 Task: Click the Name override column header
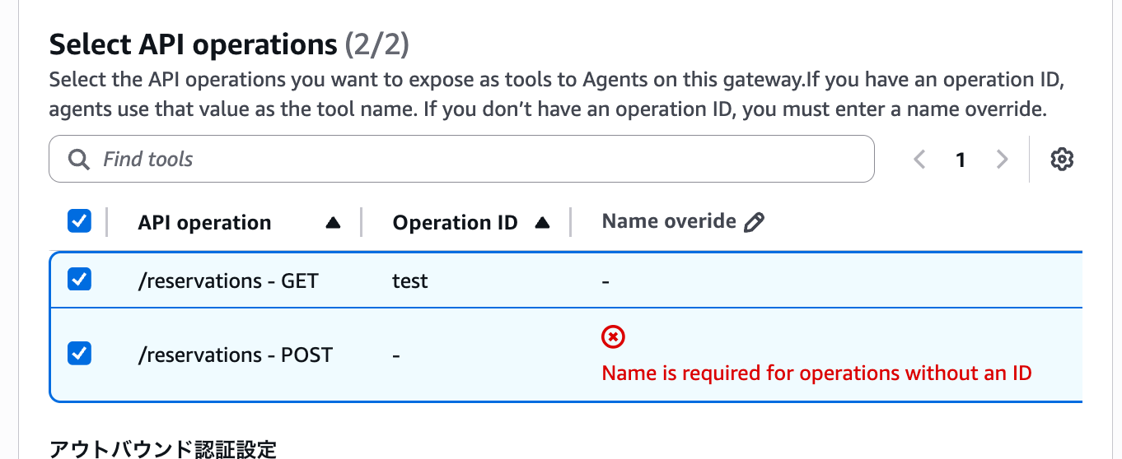(x=669, y=221)
